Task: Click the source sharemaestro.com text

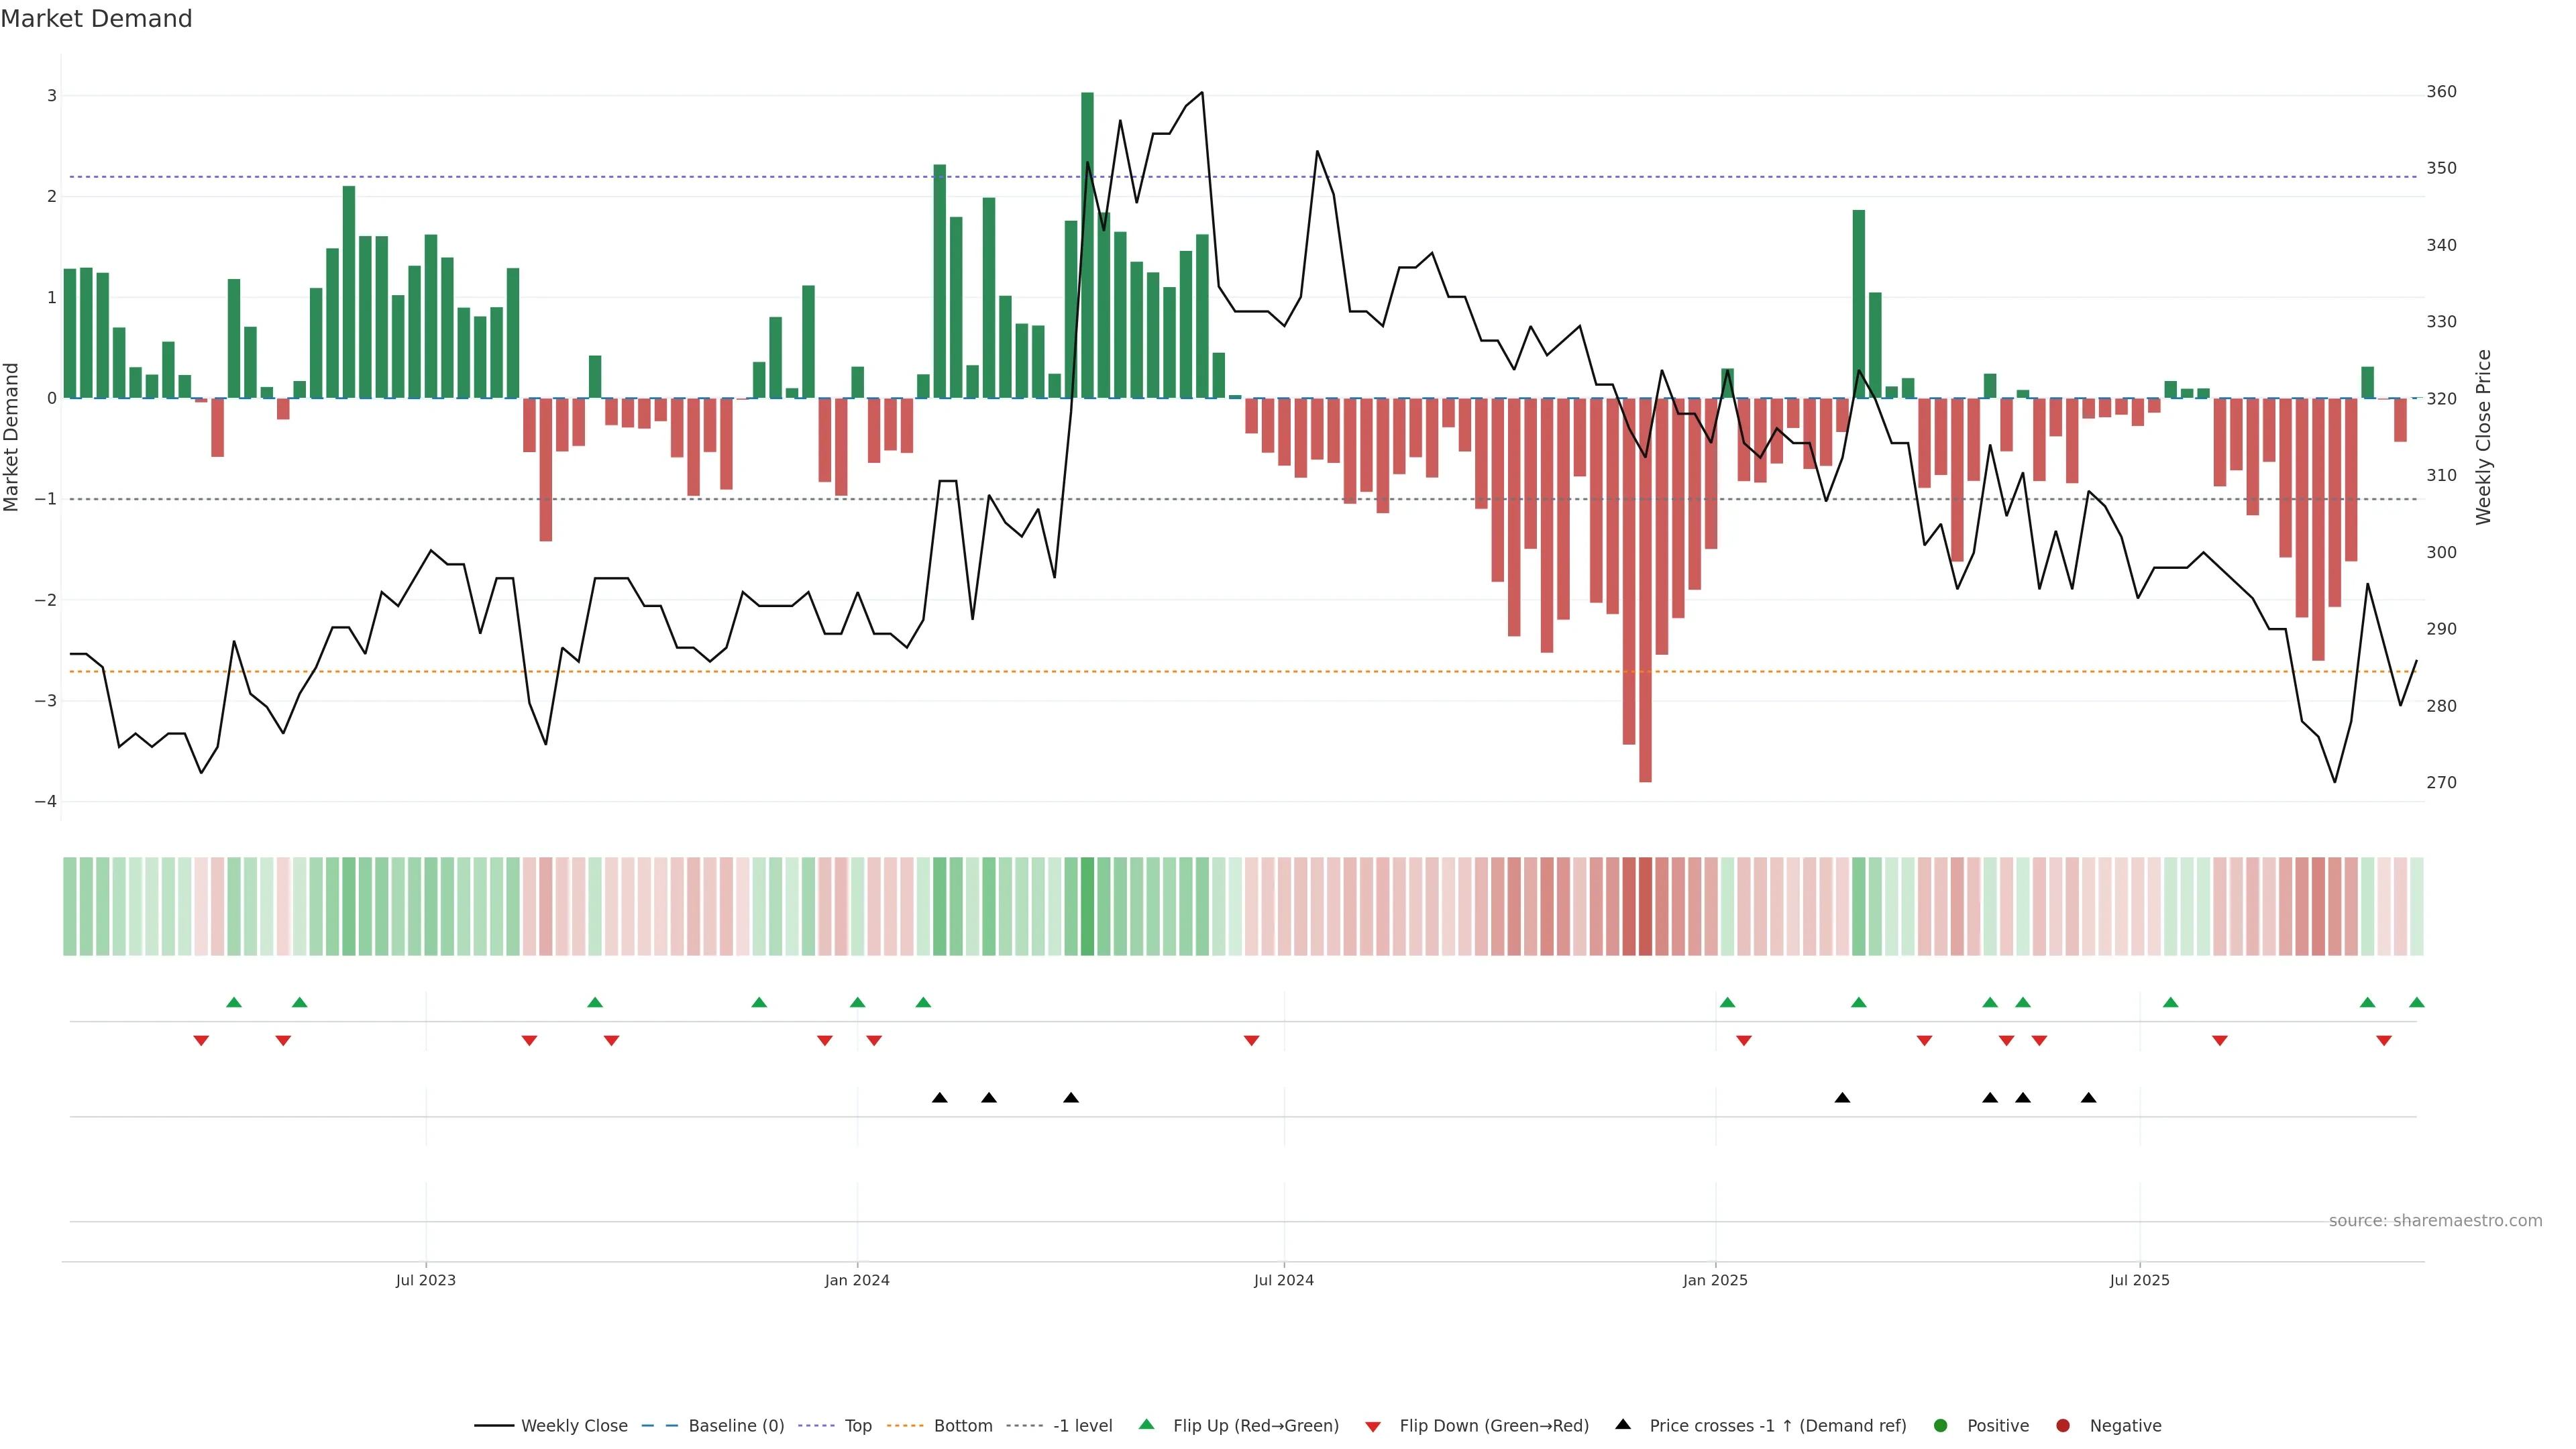Action: click(x=2435, y=1221)
